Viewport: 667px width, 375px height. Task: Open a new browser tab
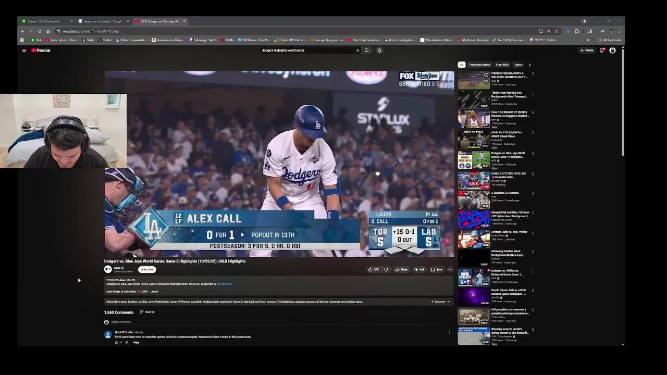[193, 21]
